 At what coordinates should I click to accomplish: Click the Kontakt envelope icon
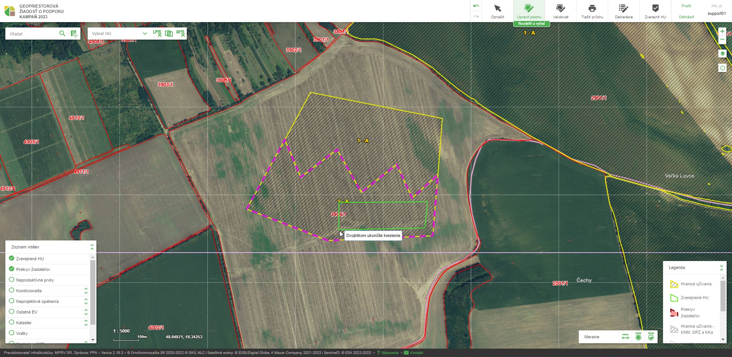pyautogui.click(x=406, y=353)
